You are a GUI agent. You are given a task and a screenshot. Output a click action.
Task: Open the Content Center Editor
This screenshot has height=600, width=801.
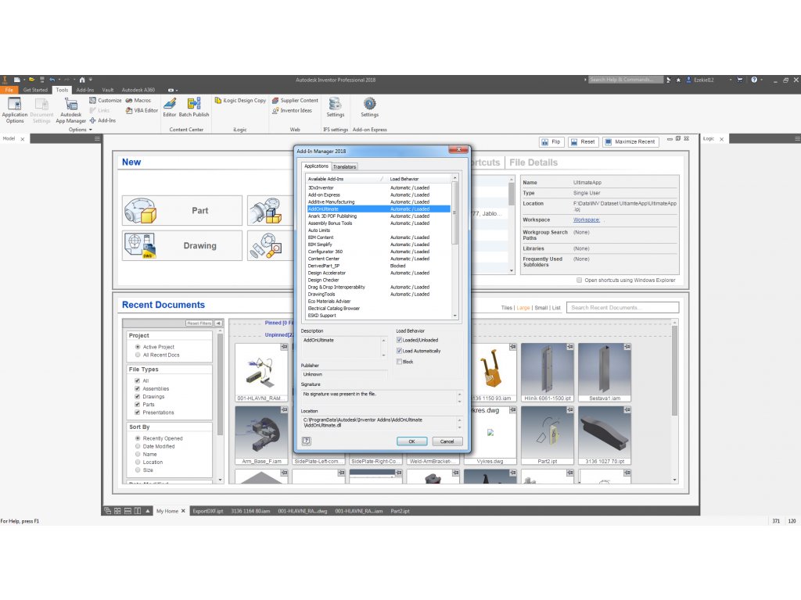[x=170, y=107]
